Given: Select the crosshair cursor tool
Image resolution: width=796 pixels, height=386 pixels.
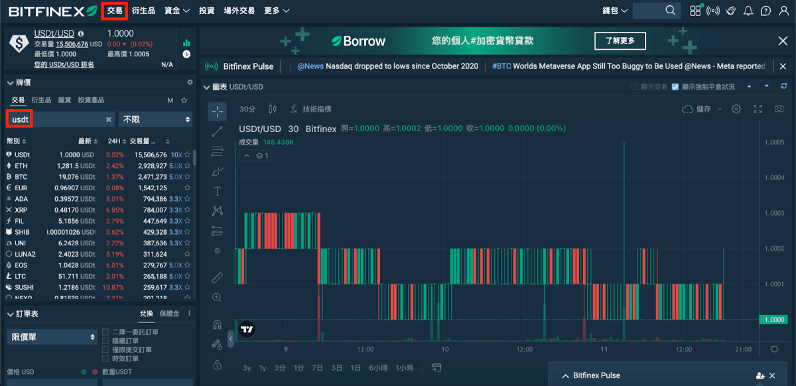Looking at the screenshot, I should coord(218,111).
